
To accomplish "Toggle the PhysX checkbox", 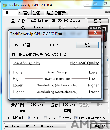I will [x=60, y=117].
